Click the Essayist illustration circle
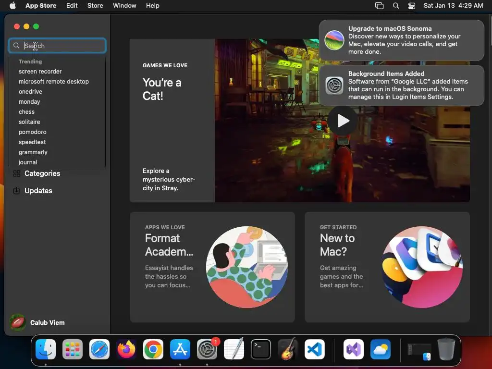Screen dimensions: 492x369 tap(247, 267)
